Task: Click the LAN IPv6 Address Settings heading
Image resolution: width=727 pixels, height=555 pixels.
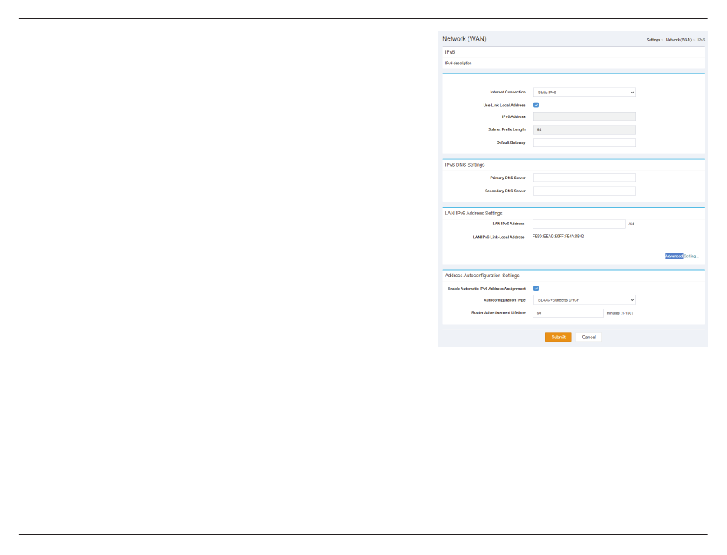Action: (474, 214)
